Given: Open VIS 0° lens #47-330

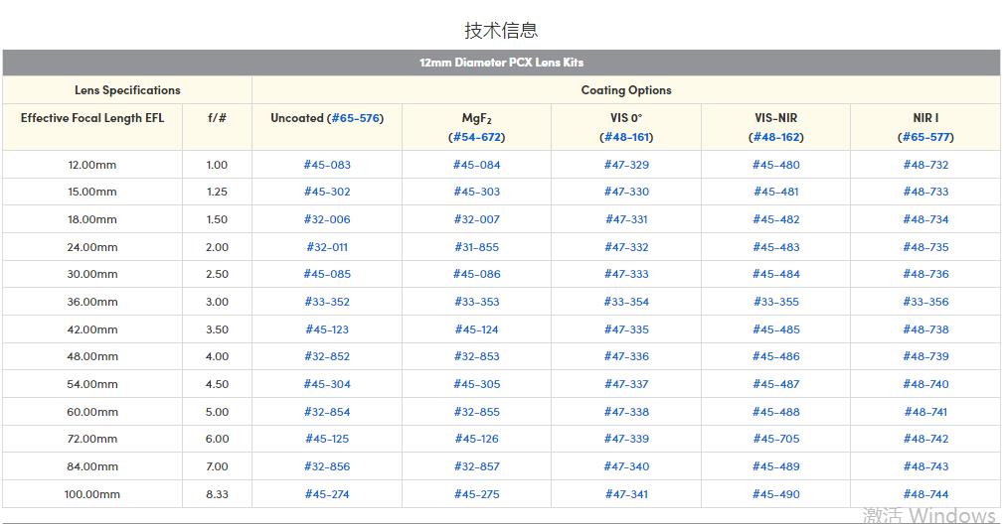Looking at the screenshot, I should click(626, 192).
